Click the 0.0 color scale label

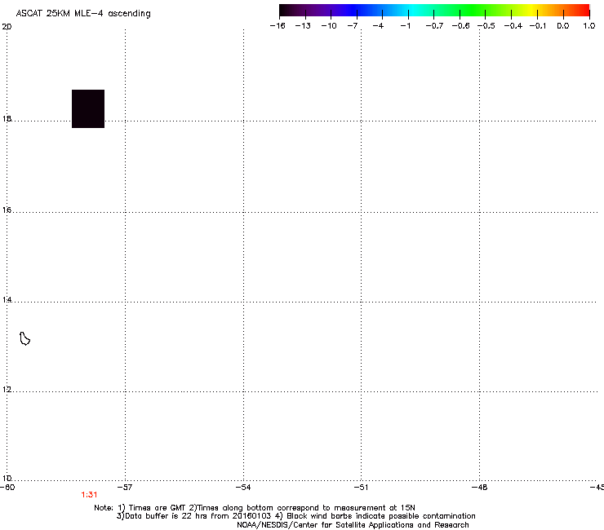pos(563,26)
